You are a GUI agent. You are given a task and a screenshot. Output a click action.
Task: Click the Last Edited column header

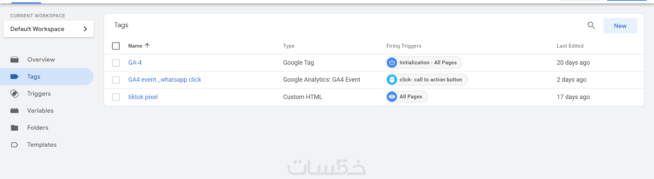pos(570,46)
